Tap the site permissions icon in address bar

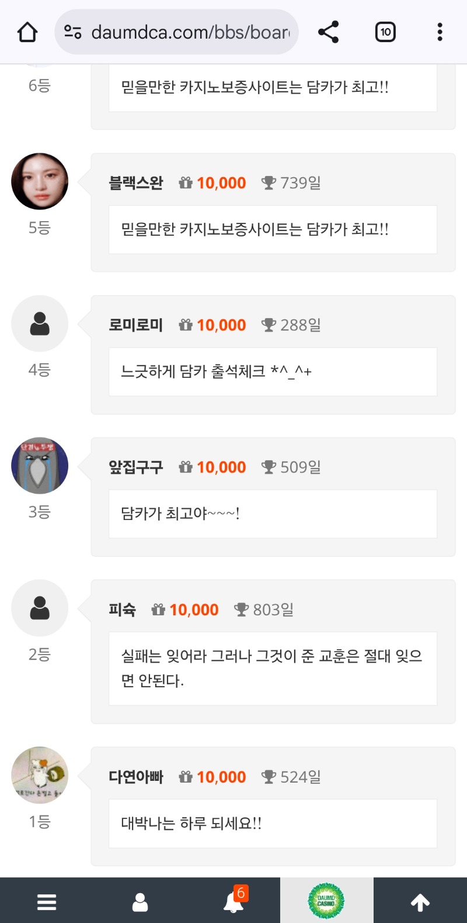tap(72, 32)
